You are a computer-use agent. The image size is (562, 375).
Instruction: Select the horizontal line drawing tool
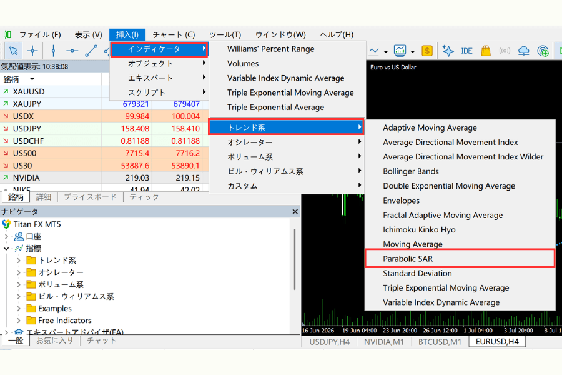tap(72, 51)
